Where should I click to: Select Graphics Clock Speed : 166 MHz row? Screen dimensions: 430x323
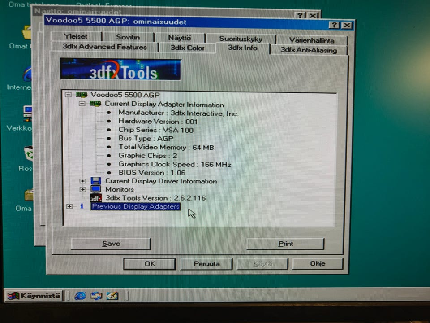(x=175, y=164)
